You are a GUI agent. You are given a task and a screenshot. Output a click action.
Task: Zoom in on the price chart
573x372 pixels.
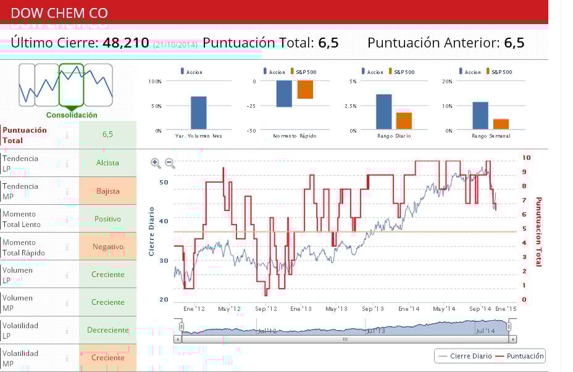coord(156,163)
